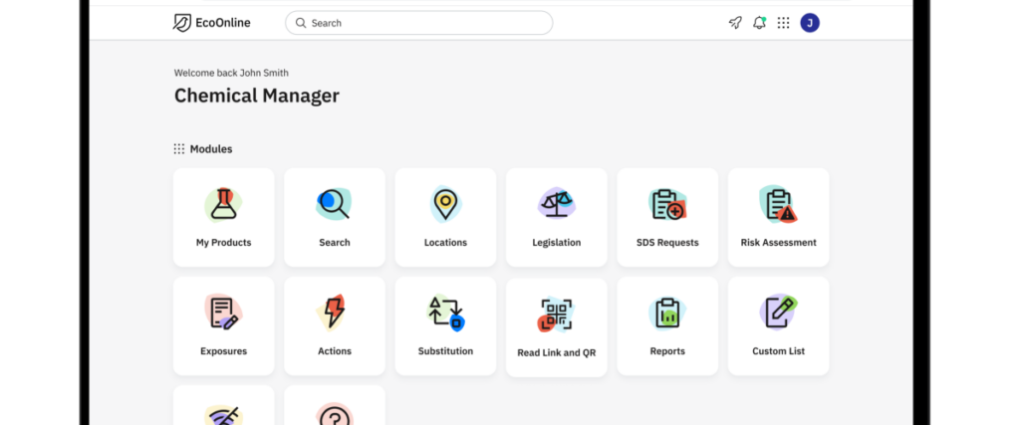Viewport: 1020px width, 425px height.
Task: Open the SDS Requests module
Action: tap(667, 217)
